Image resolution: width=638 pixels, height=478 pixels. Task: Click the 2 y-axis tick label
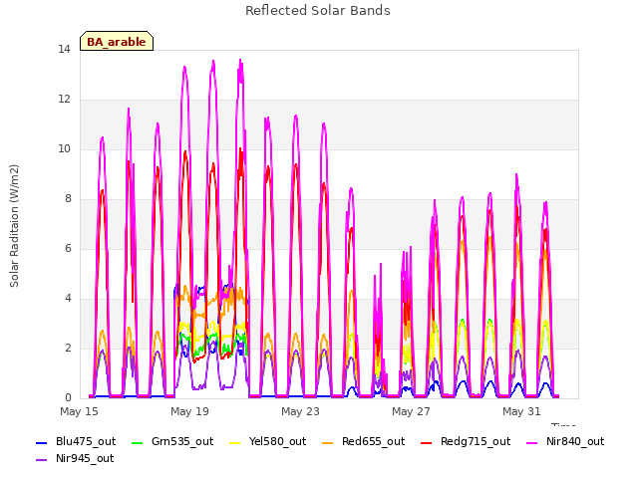click(x=68, y=349)
